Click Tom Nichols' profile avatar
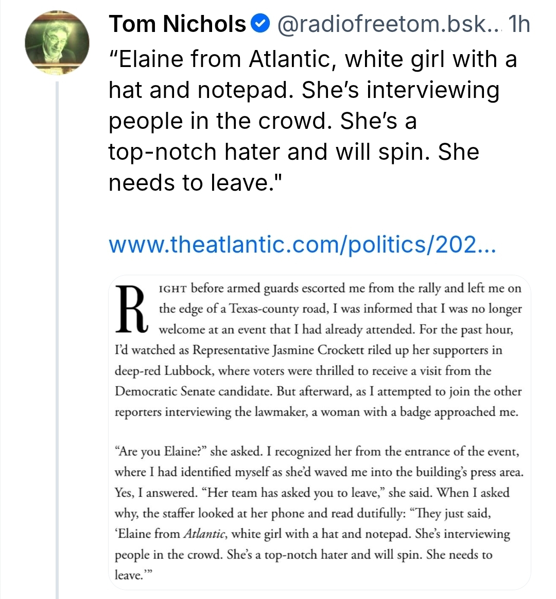This screenshot has height=599, width=556. click(x=57, y=42)
